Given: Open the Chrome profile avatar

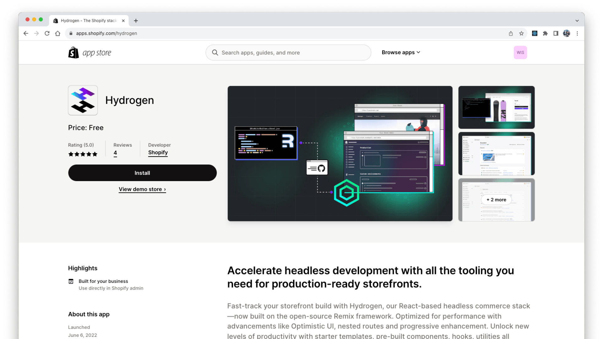Looking at the screenshot, I should (x=567, y=33).
